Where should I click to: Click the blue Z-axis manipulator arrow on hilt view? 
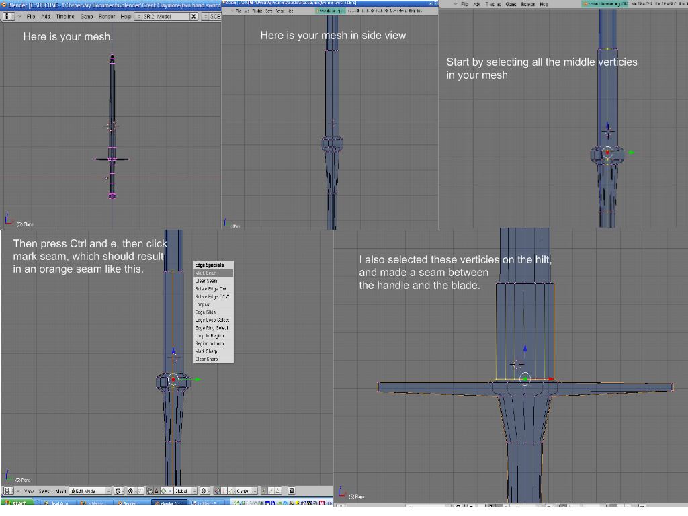click(x=525, y=349)
